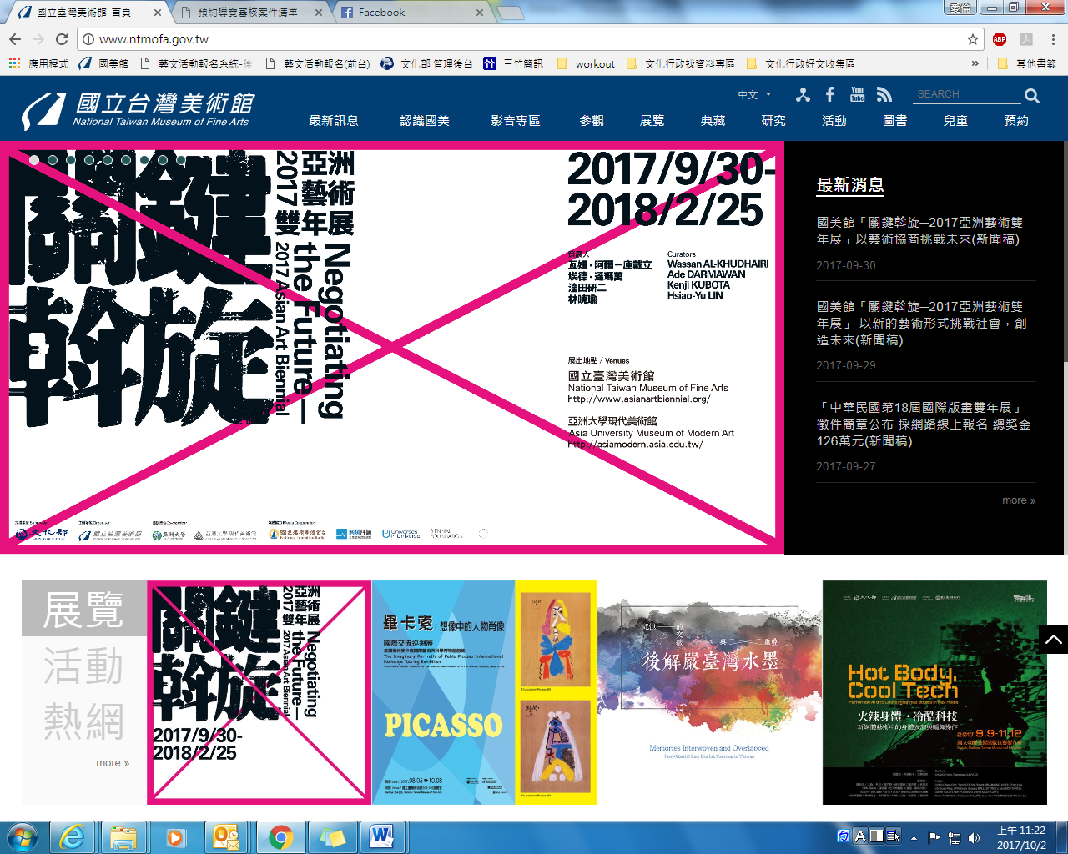Open the 典藏 nav menu
Image resolution: width=1068 pixels, height=854 pixels.
(713, 121)
